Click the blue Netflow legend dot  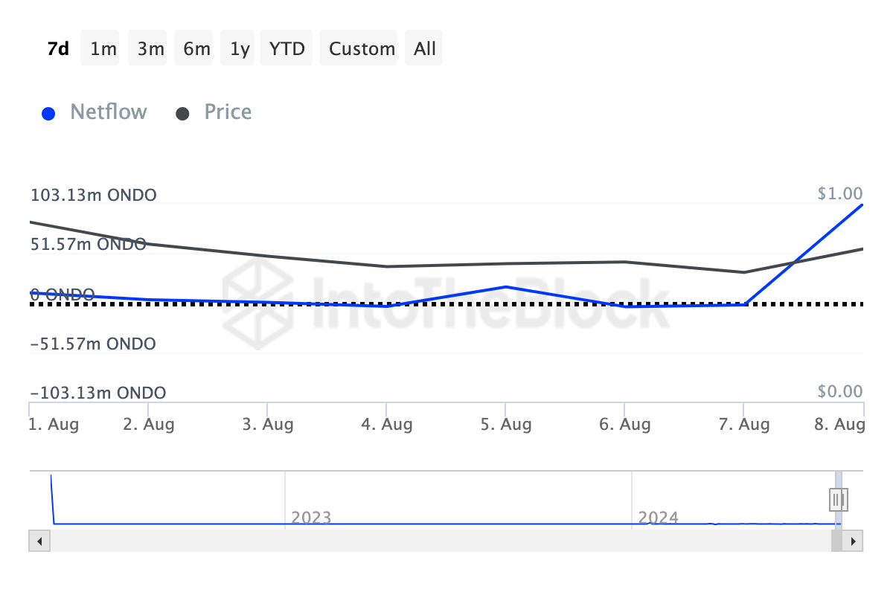49,114
